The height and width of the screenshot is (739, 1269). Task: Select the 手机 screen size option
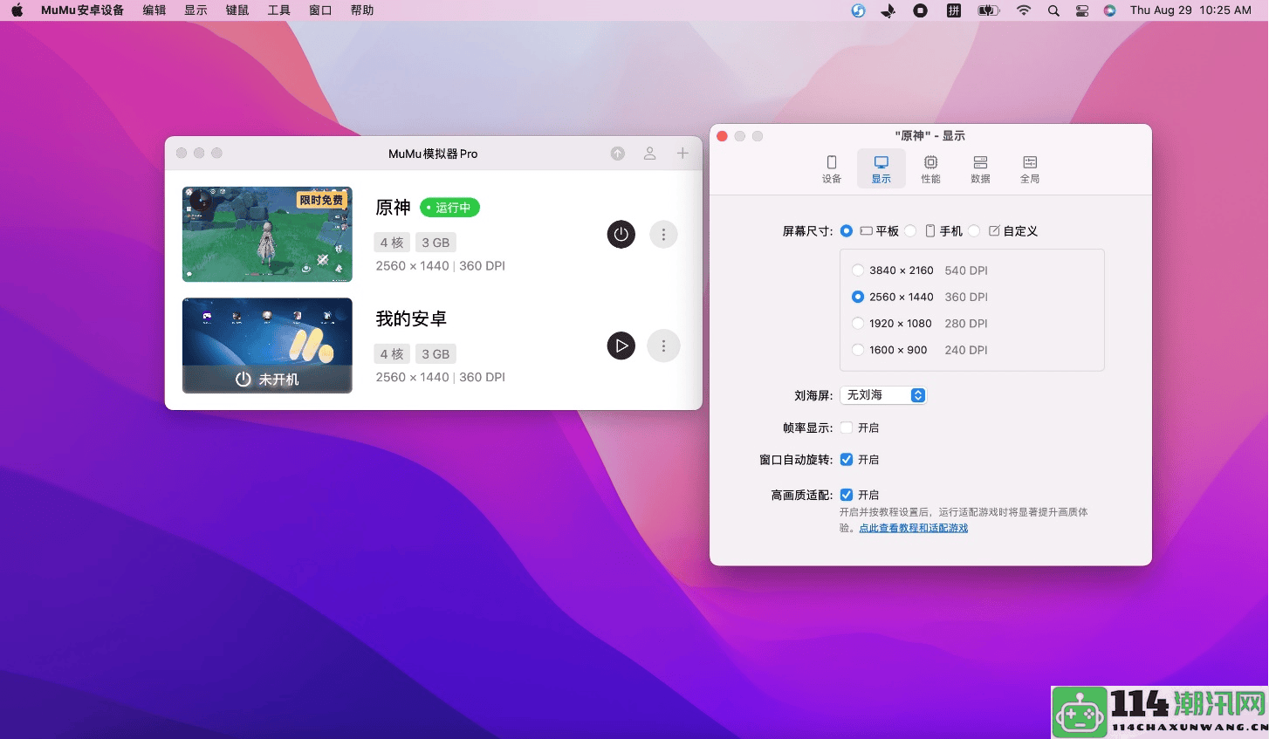tap(910, 231)
